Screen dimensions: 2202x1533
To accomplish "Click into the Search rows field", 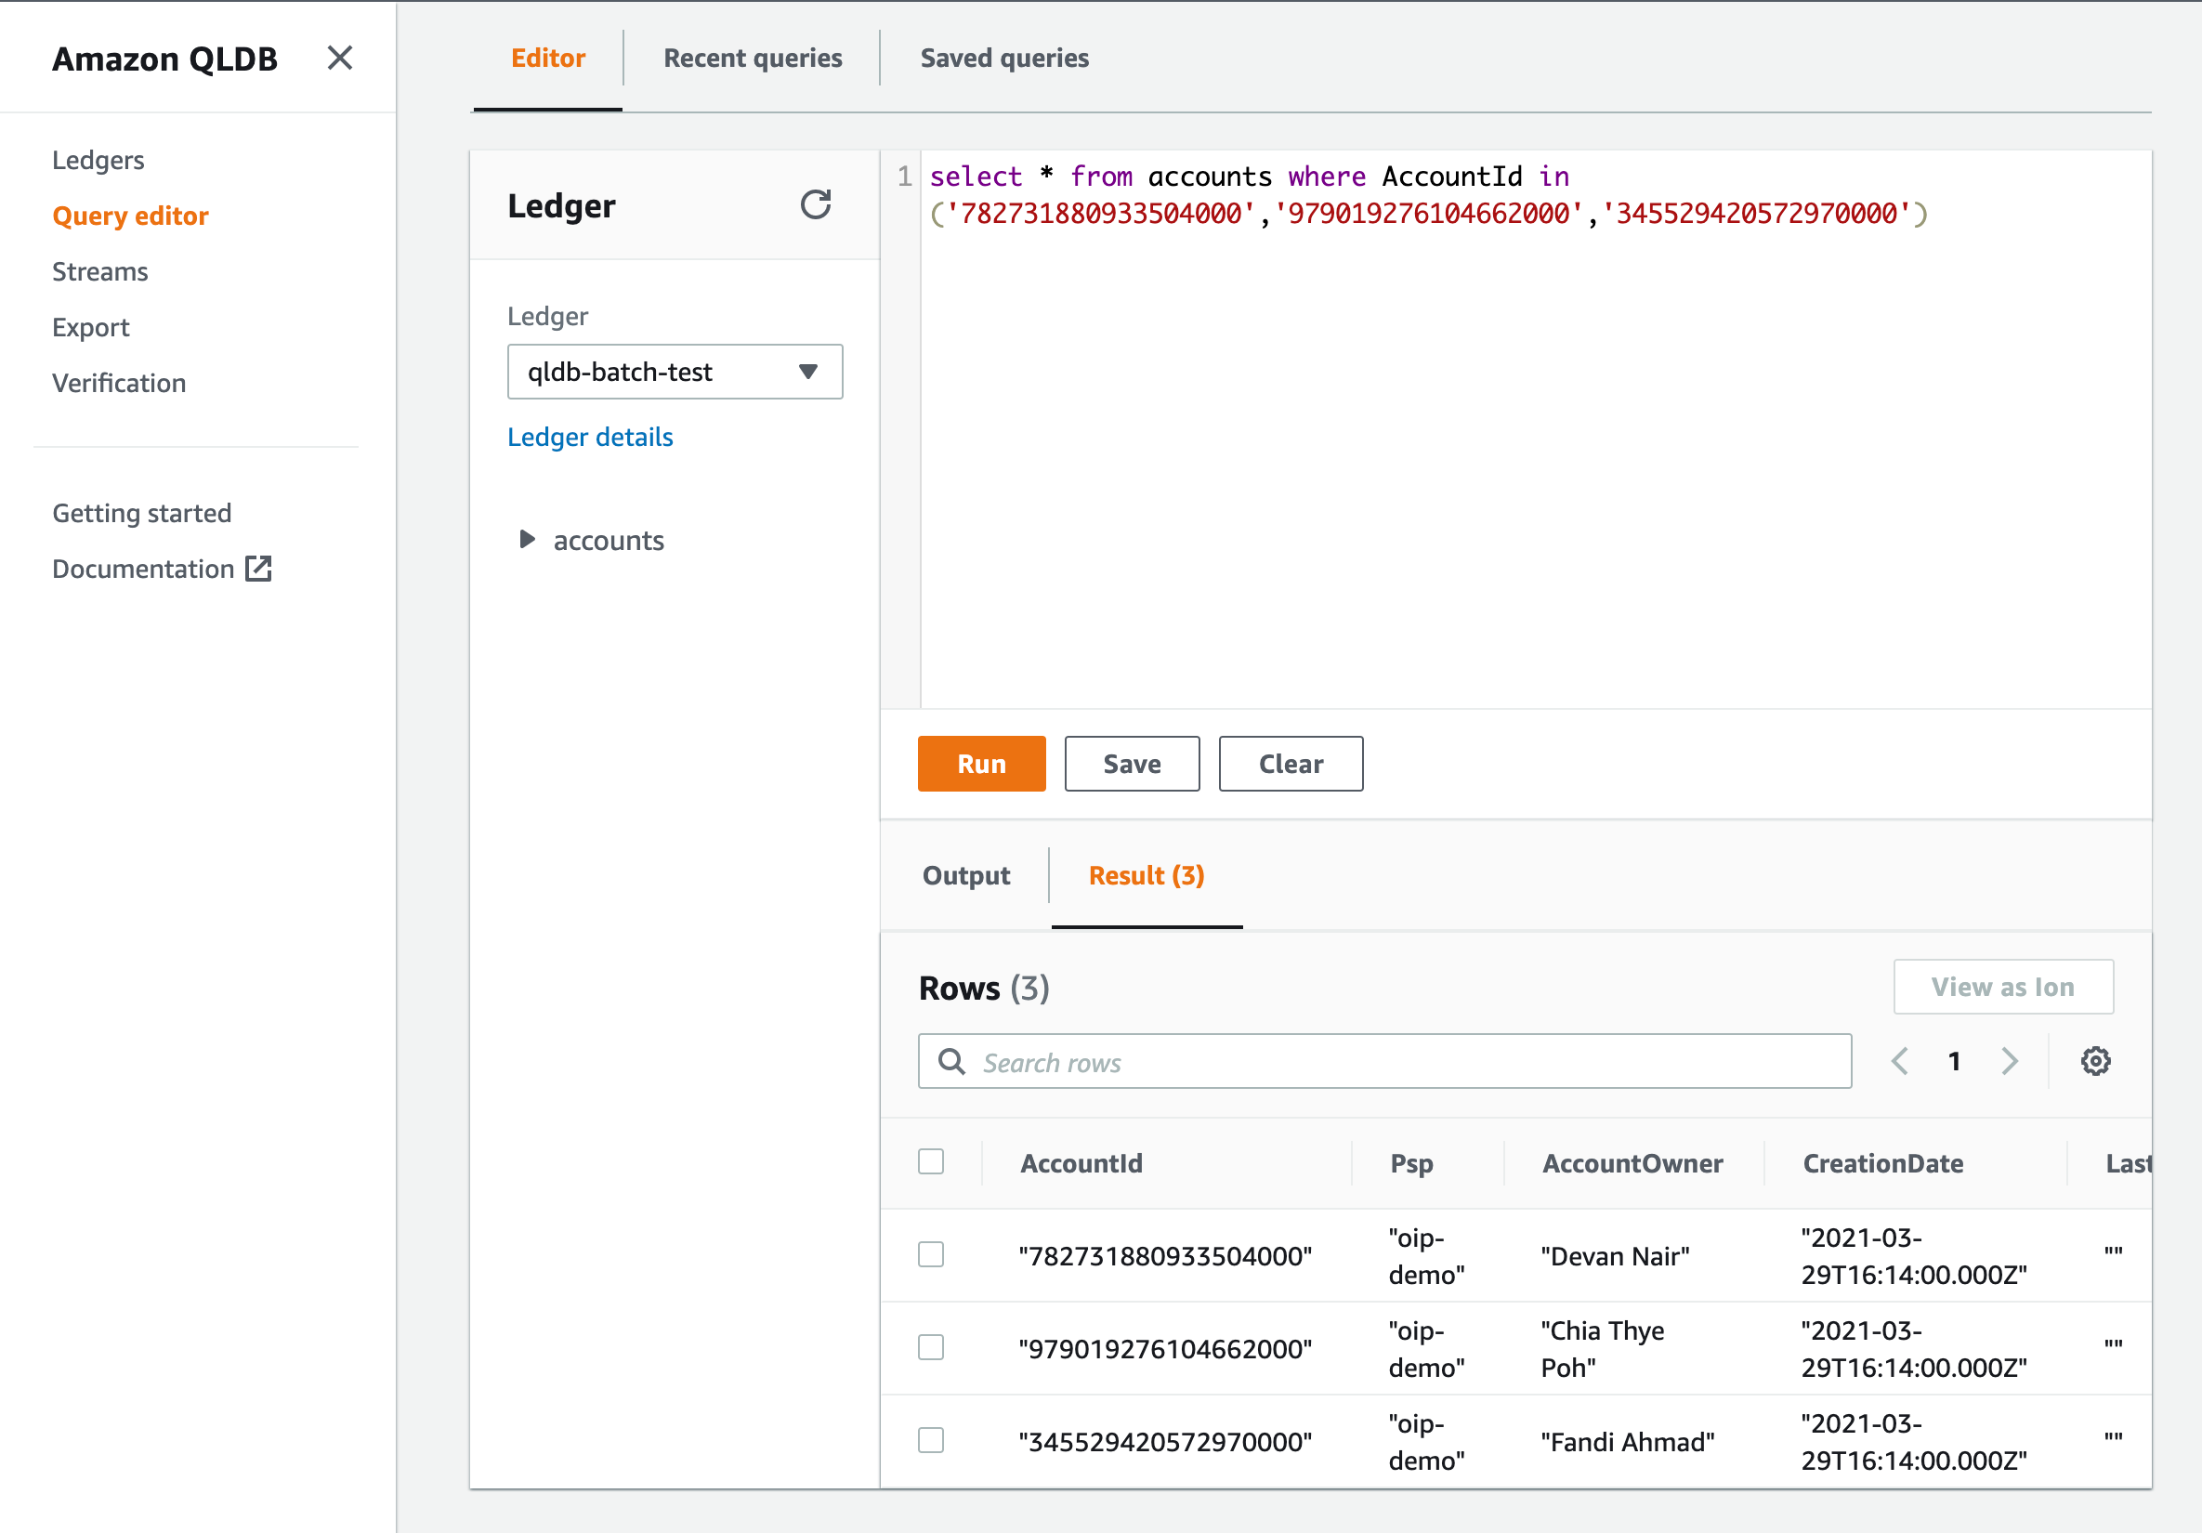I will [x=1385, y=1061].
